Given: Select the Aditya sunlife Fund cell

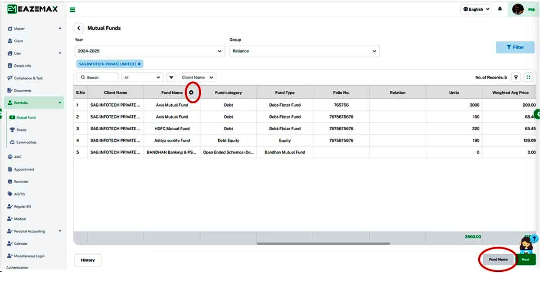Looking at the screenshot, I should click(172, 140).
